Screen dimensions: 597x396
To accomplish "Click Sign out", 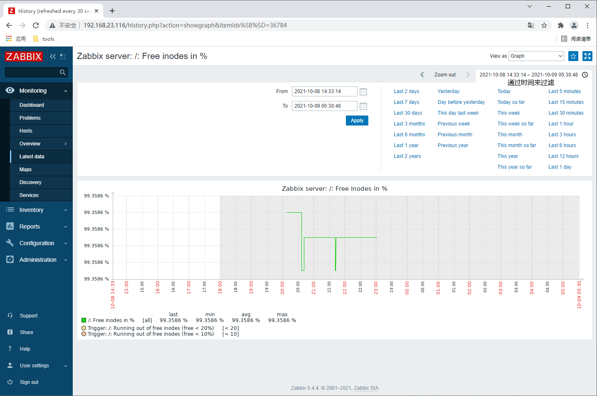I will pyautogui.click(x=29, y=382).
